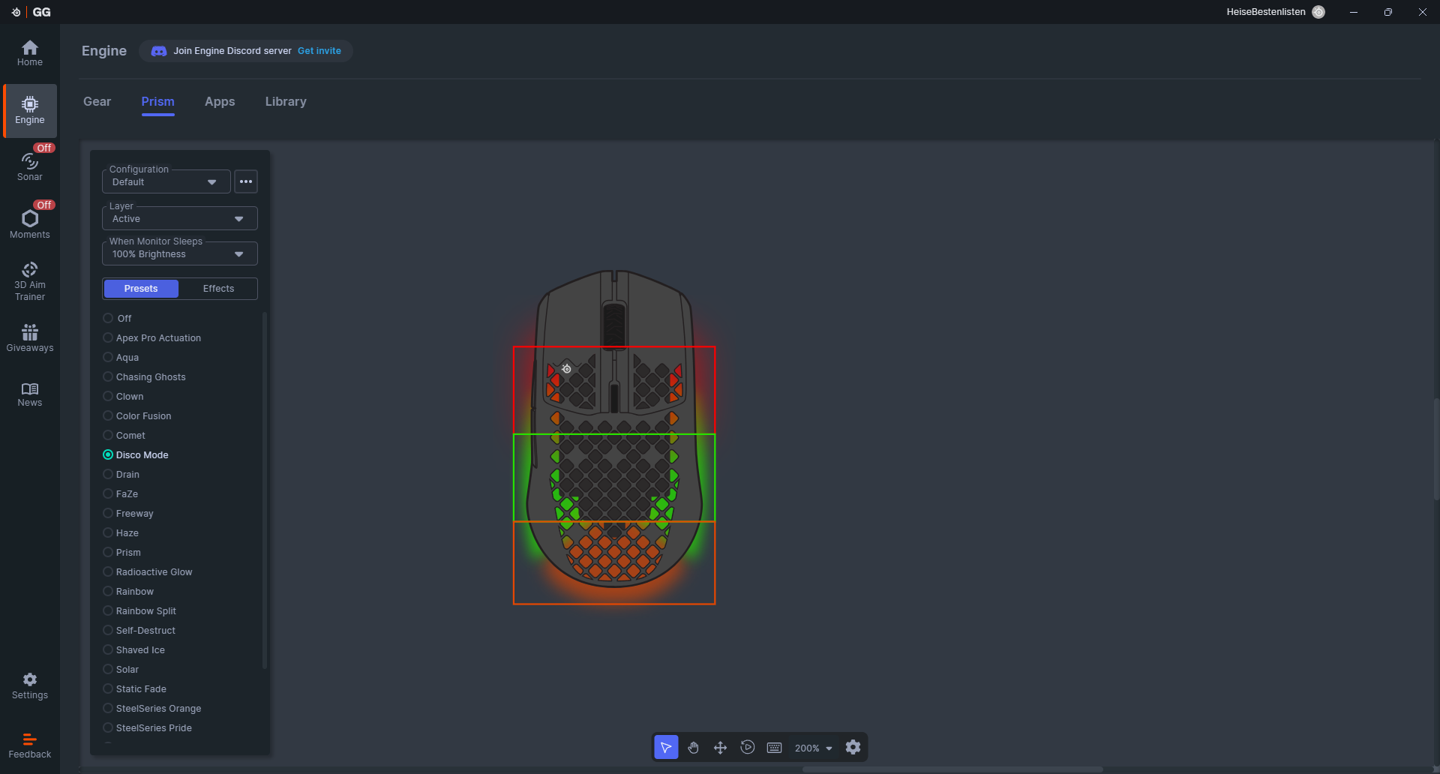1440x774 pixels.
Task: Open the 3D Aim Trainer
Action: [30, 280]
